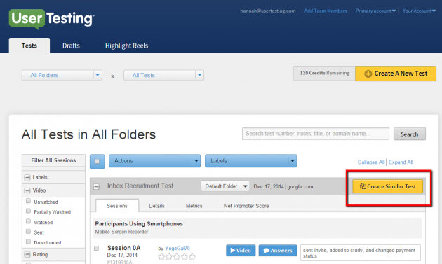Open the Your Account menu
Screen dimensions: 442x264
pyautogui.click(x=419, y=11)
